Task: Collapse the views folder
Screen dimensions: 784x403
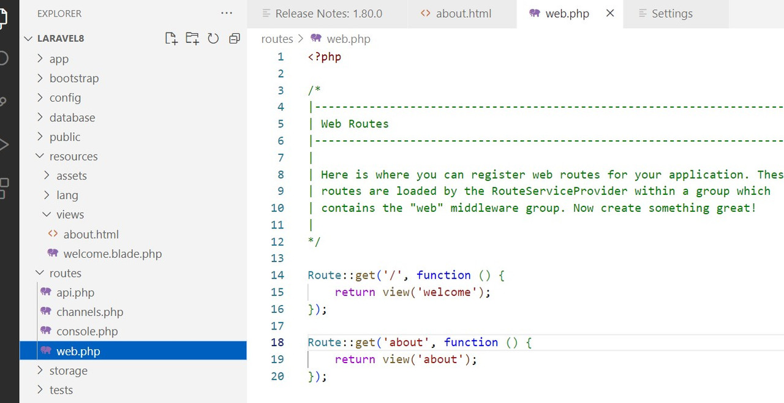Action: point(47,214)
